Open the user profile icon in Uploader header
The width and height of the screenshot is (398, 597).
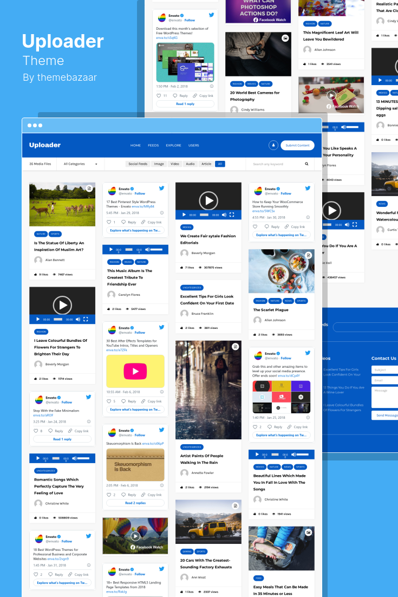273,145
